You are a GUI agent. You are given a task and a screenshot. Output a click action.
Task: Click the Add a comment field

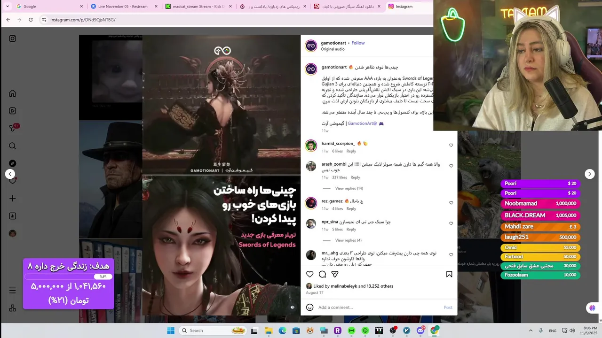coord(379,307)
